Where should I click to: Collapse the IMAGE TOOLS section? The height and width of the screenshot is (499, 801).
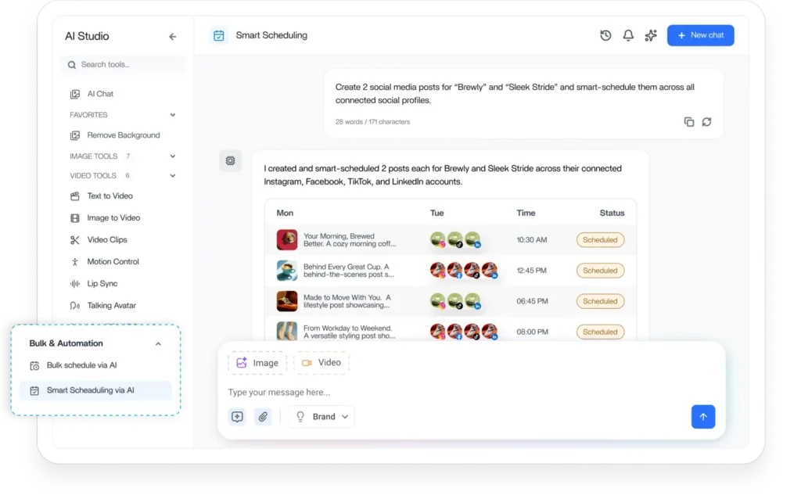click(173, 156)
